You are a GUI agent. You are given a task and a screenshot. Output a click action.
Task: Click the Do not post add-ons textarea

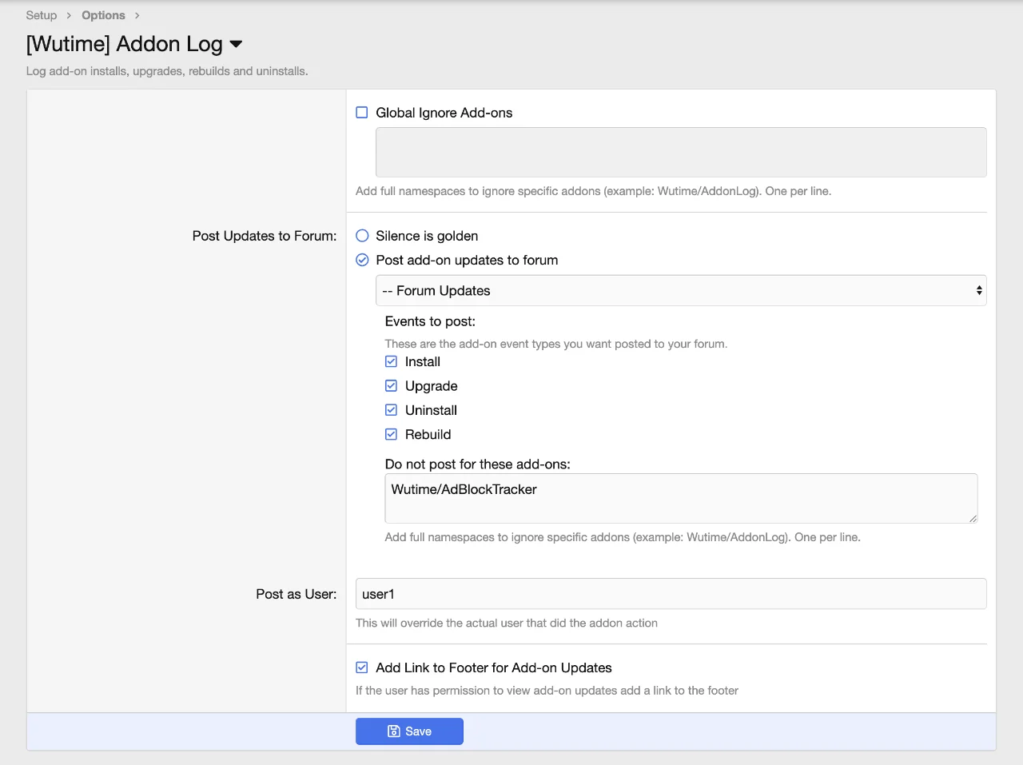tap(680, 499)
